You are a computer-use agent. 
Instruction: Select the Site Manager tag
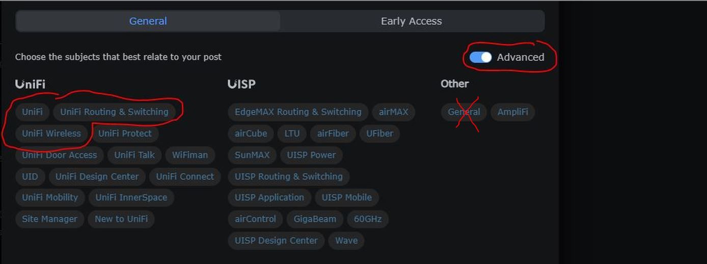[49, 219]
